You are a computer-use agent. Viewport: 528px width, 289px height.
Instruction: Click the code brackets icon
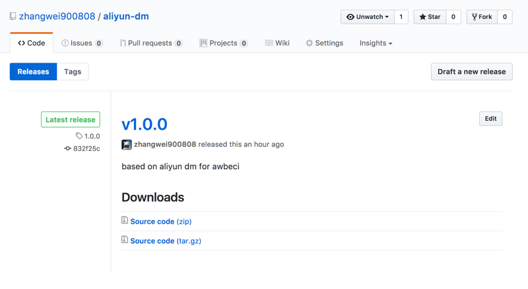(22, 43)
